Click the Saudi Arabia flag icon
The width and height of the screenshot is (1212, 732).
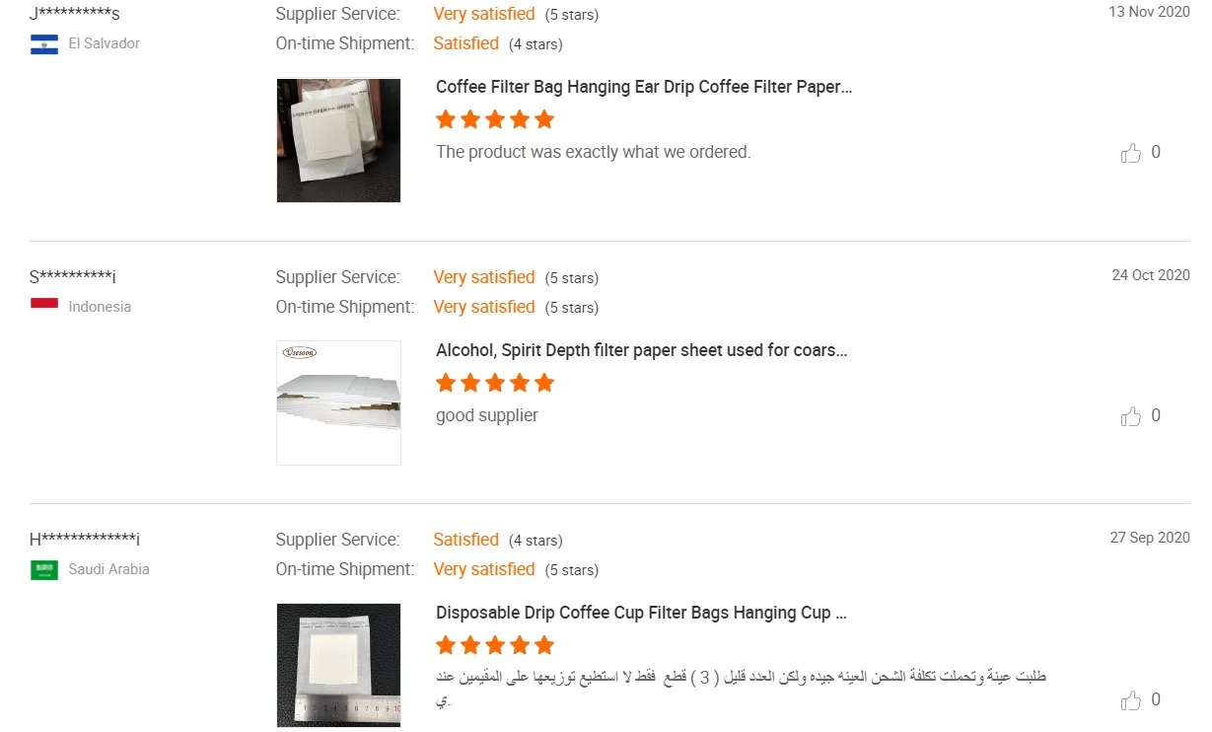(x=44, y=569)
